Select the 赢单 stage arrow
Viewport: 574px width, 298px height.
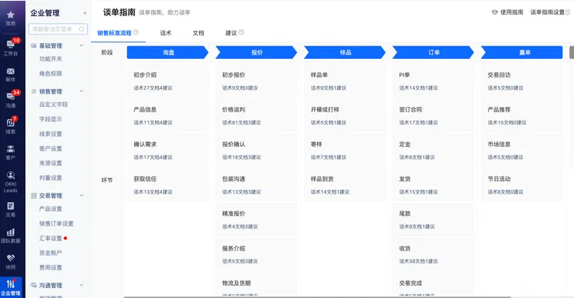click(522, 52)
